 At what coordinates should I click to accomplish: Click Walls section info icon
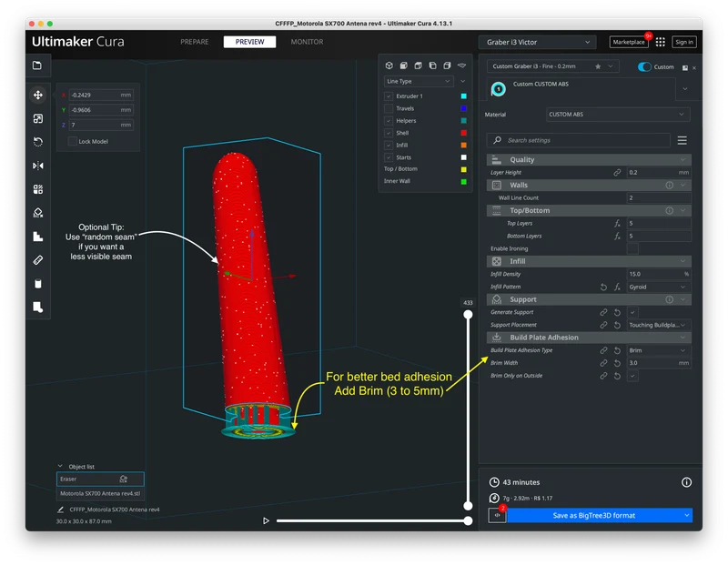coord(669,186)
